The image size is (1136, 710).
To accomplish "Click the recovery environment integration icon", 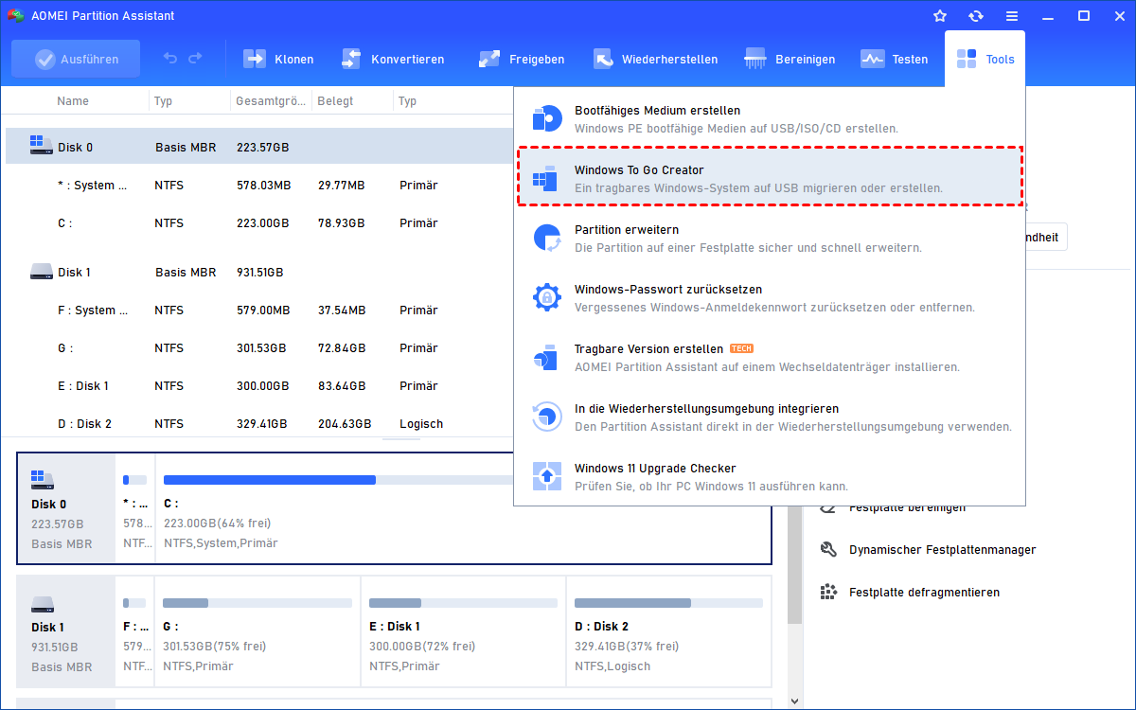I will pos(546,417).
